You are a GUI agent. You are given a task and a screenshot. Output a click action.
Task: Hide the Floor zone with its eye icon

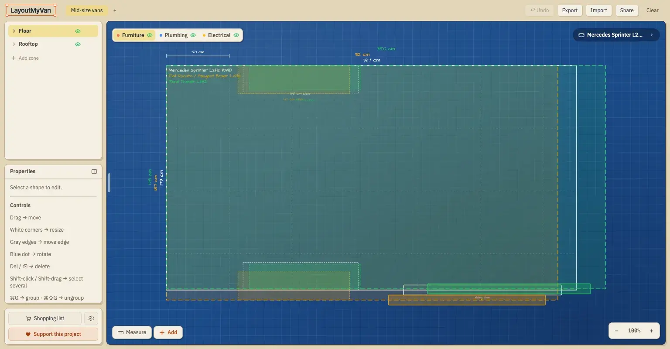click(x=78, y=31)
